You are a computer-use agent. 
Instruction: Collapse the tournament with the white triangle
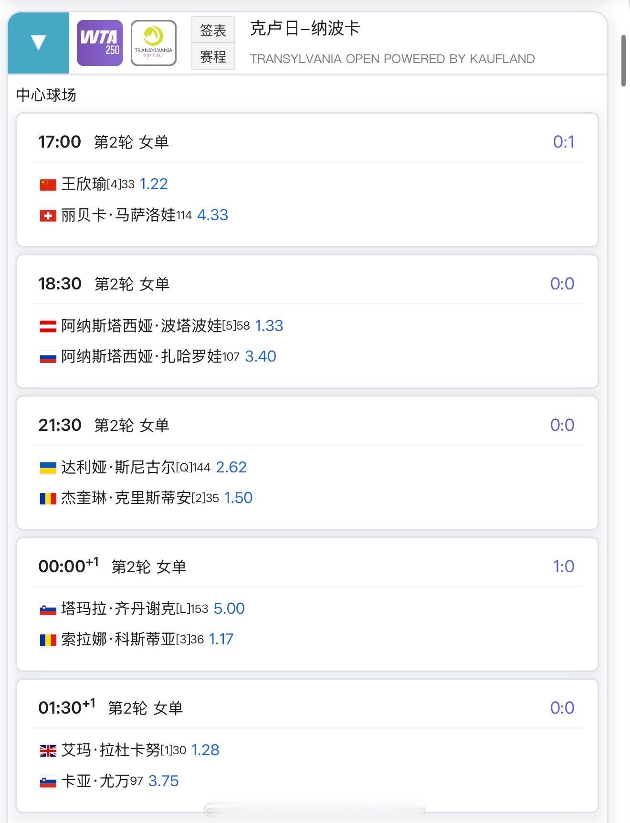pyautogui.click(x=38, y=43)
